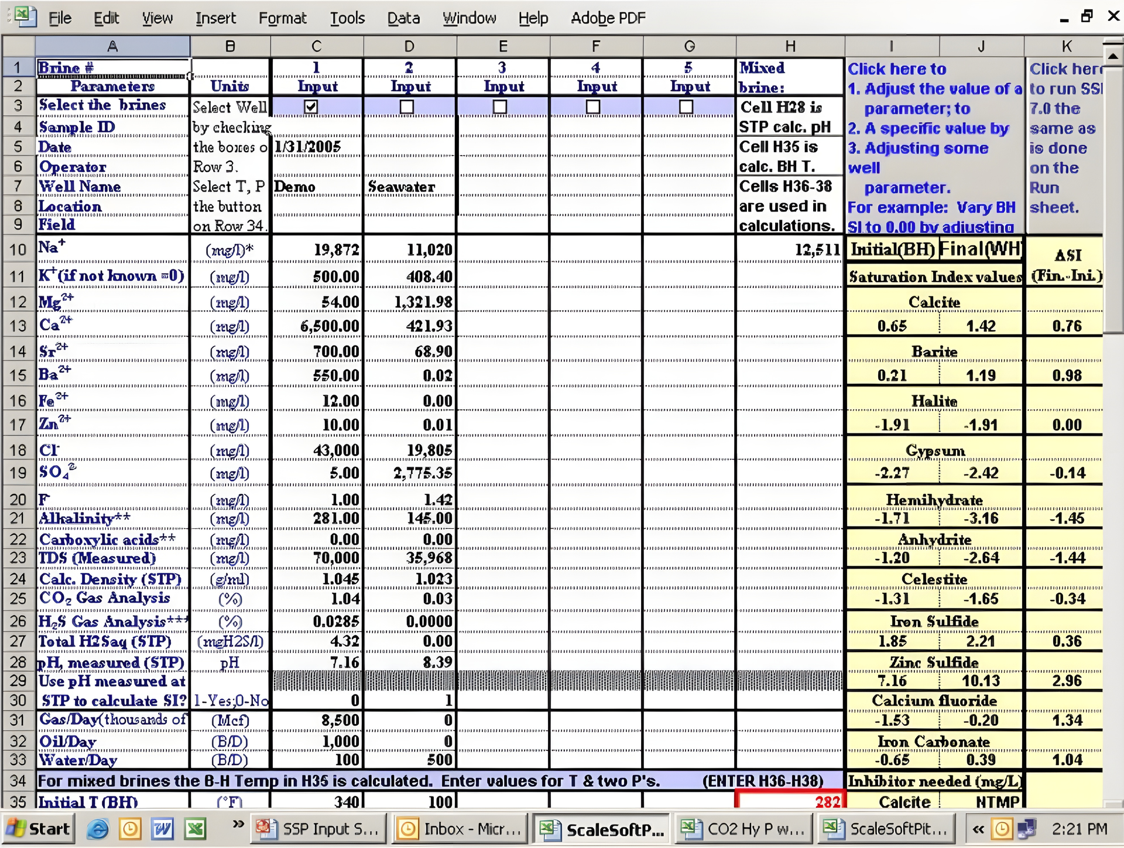Viewport: 1124px width, 848px height.
Task: Click the Excel workbook icon in menu bar
Action: [x=25, y=16]
